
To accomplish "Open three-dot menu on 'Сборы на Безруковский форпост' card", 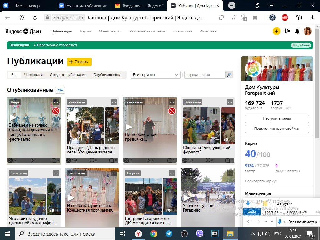I will [230, 102].
